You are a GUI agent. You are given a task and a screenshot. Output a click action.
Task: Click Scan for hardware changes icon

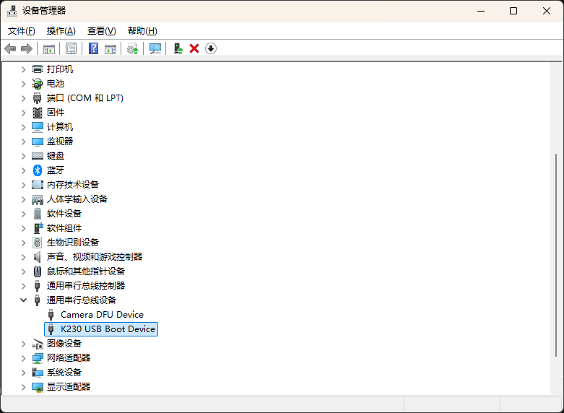[x=155, y=48]
